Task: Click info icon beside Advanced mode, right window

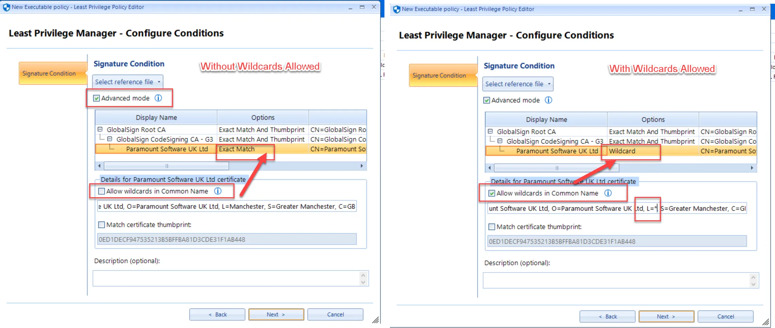Action: pyautogui.click(x=548, y=100)
